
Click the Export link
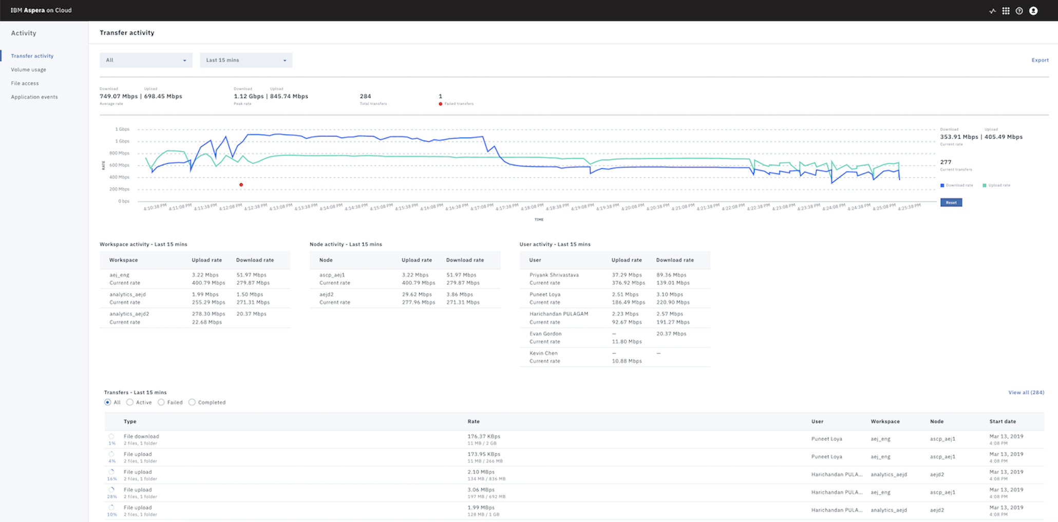pyautogui.click(x=1040, y=60)
